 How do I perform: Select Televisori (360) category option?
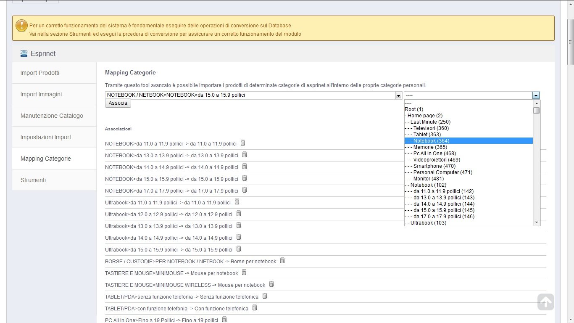469,128
